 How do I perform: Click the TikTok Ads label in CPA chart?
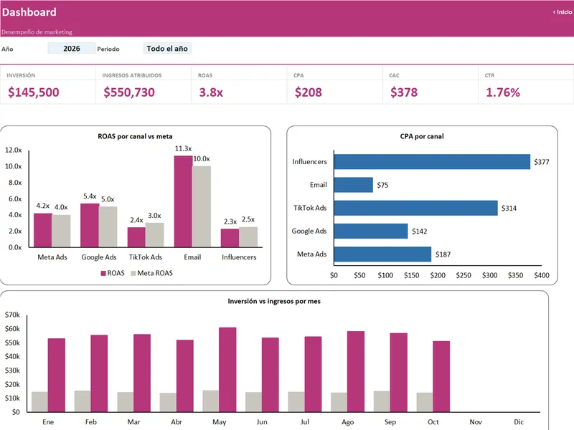click(310, 208)
